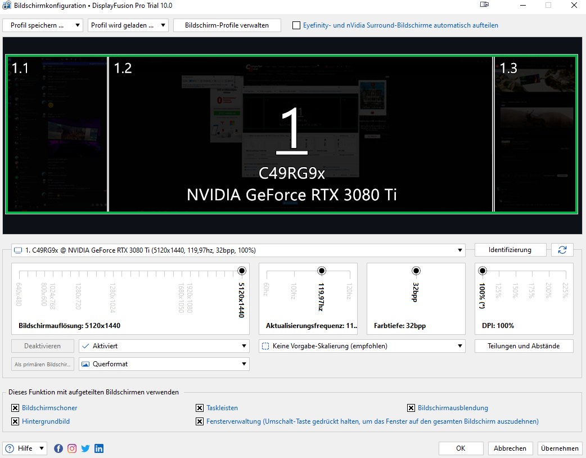Screen dimensions: 586x458
Task: Click the 225% DPI tick label
Action: pyautogui.click(x=565, y=290)
